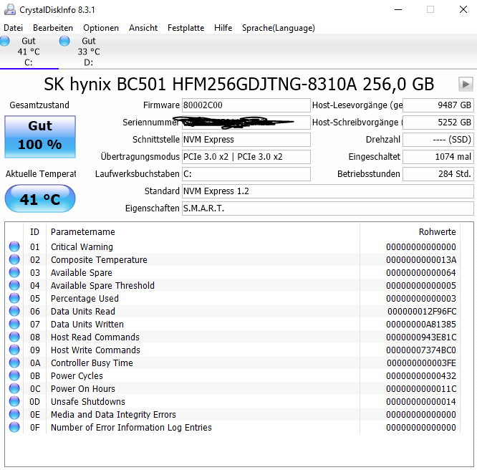Click status orb for Power On Hours
This screenshot has height=470, width=477.
(x=14, y=388)
